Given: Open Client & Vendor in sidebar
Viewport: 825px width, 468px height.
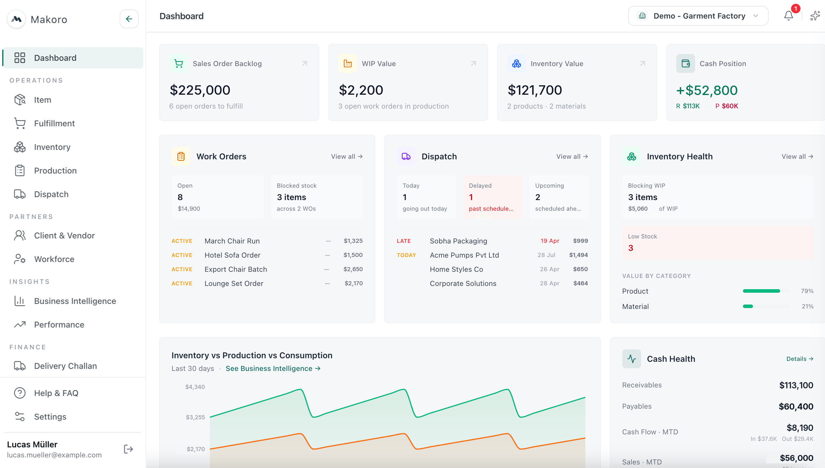Looking at the screenshot, I should click(73, 235).
